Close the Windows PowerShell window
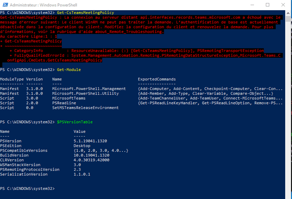The image size is (292, 199). pyautogui.click(x=283, y=5)
